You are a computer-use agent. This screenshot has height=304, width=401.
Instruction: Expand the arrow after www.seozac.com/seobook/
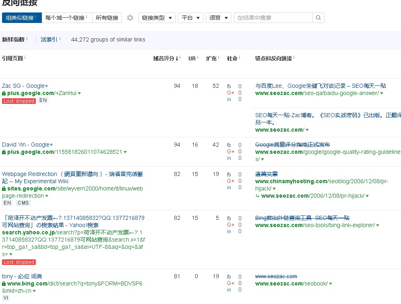331,284
